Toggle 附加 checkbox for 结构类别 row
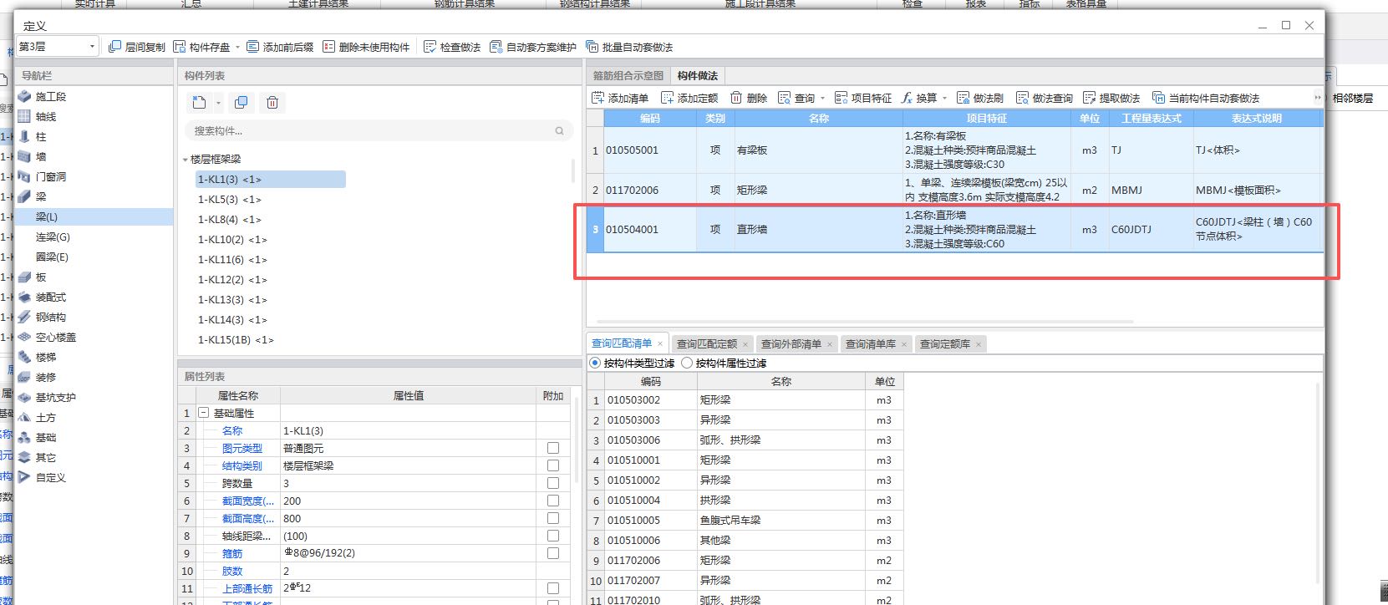Screen dimensions: 1388x605 tap(552, 466)
